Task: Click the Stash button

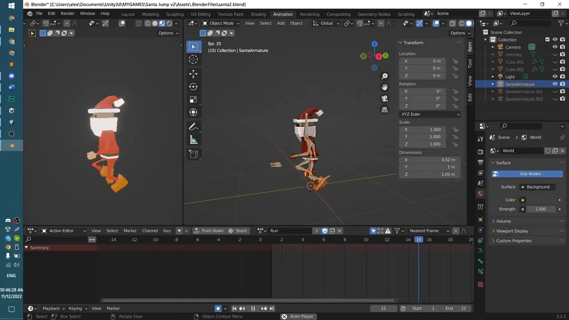Action: 238,231
